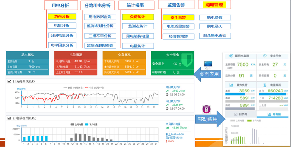The width and height of the screenshot is (291, 147).
Task: Click the 本年 5891 kW load bar
Action: tap(240, 101)
